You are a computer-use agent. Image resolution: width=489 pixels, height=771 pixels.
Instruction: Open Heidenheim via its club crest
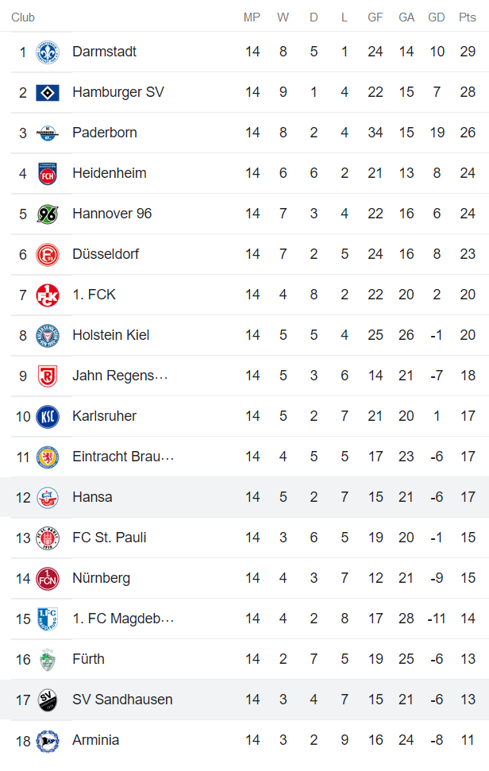tap(48, 172)
